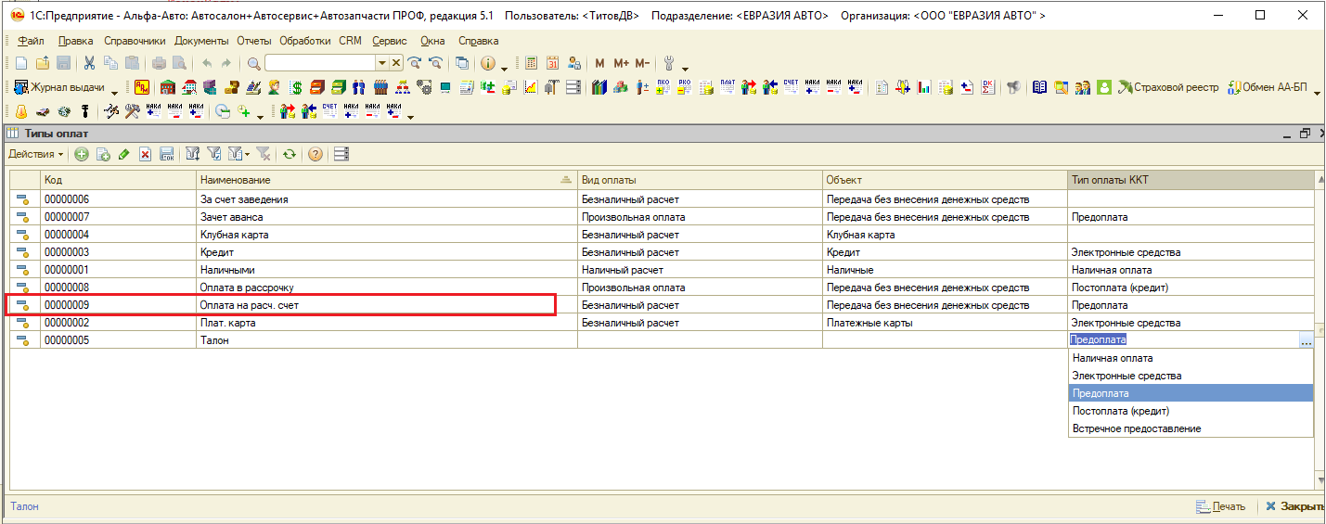Click the Печать button
Screen dimensions: 1326x524
pyautogui.click(x=1219, y=507)
